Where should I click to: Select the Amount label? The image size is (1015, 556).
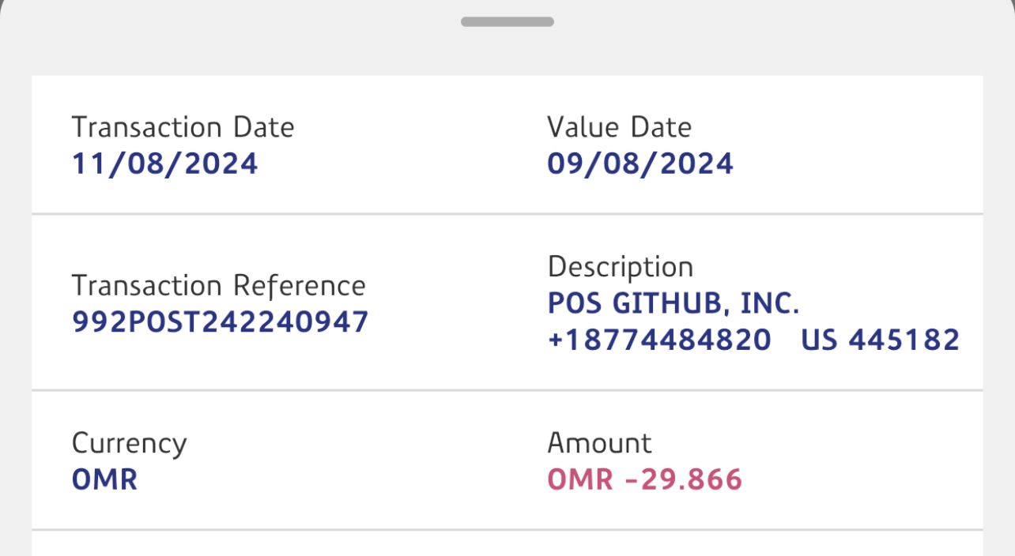pyautogui.click(x=599, y=443)
